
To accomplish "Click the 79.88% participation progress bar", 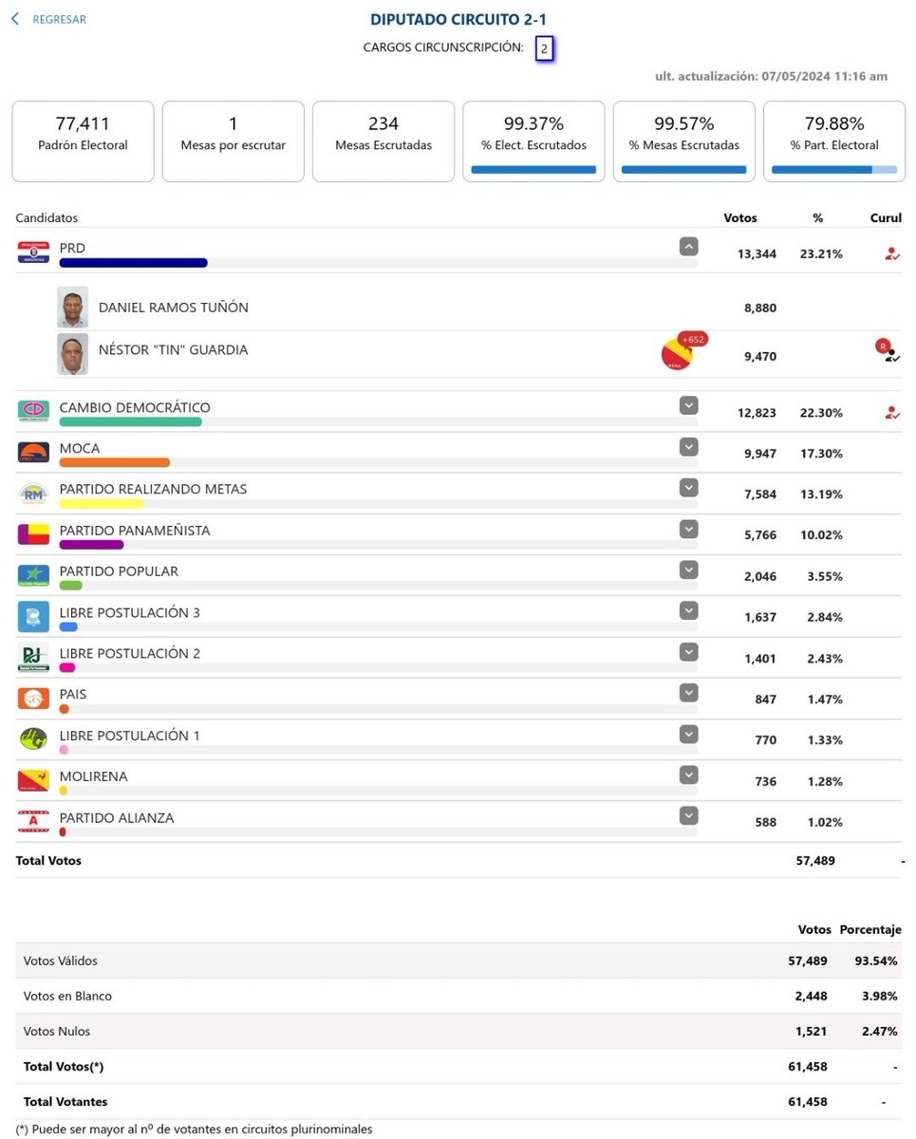I will click(x=834, y=170).
